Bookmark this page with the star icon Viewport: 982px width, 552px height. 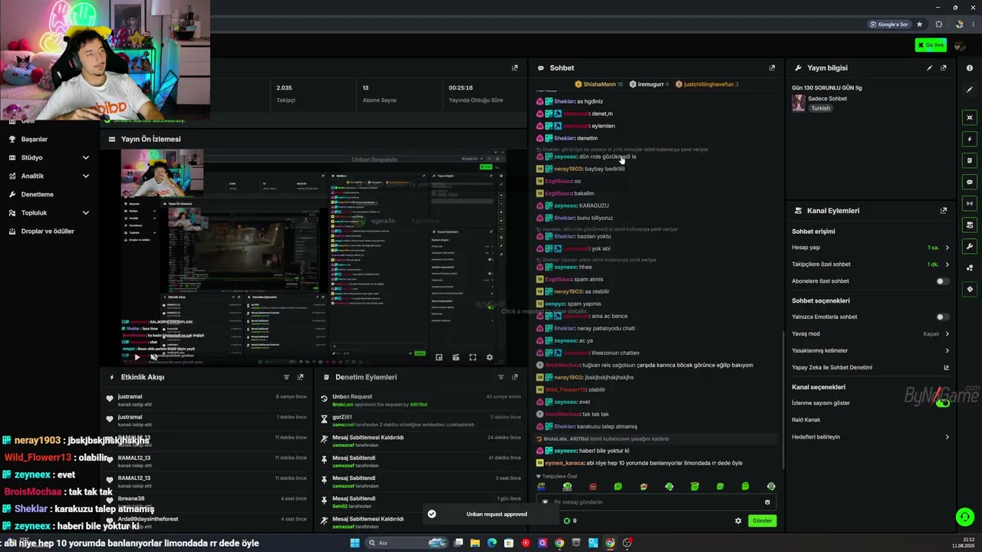tap(920, 25)
